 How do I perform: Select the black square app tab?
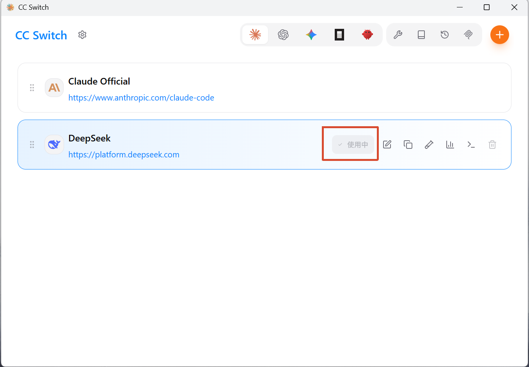(x=339, y=35)
